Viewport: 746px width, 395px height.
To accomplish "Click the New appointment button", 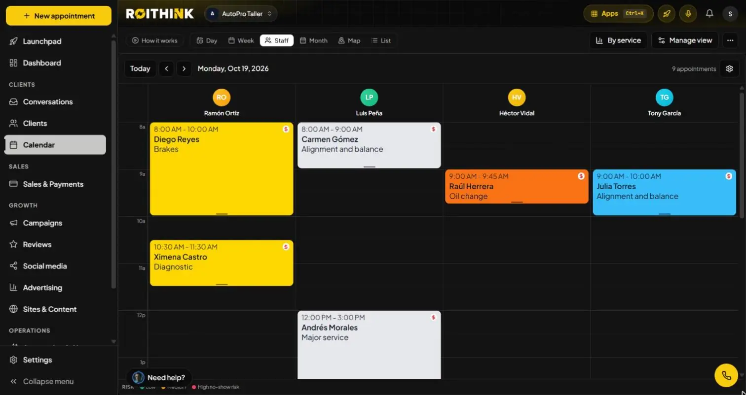I will 59,16.
